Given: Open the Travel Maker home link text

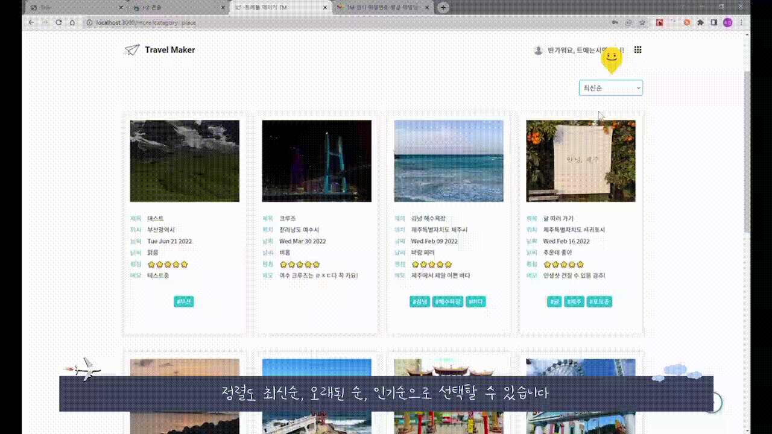Looking at the screenshot, I should pyautogui.click(x=169, y=50).
